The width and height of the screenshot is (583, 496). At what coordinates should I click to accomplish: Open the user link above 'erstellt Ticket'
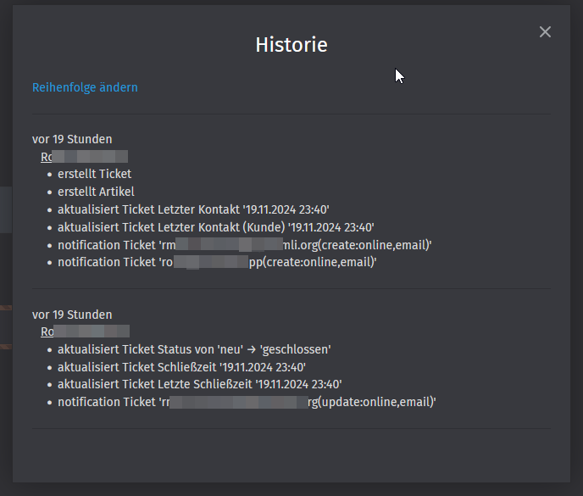point(84,156)
